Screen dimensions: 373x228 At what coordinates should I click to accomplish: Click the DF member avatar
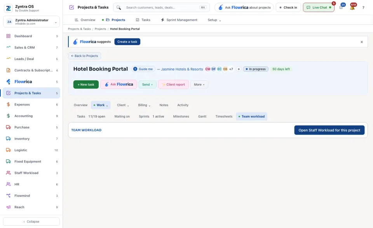coord(214,69)
